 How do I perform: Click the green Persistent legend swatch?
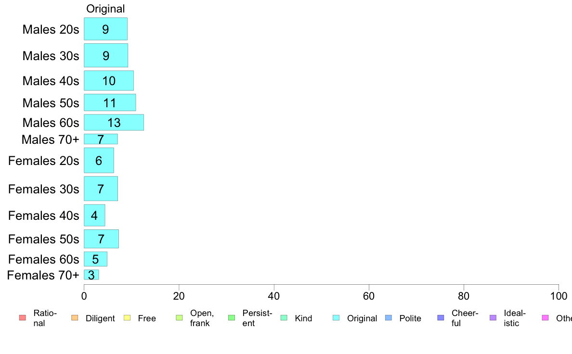[x=232, y=318]
